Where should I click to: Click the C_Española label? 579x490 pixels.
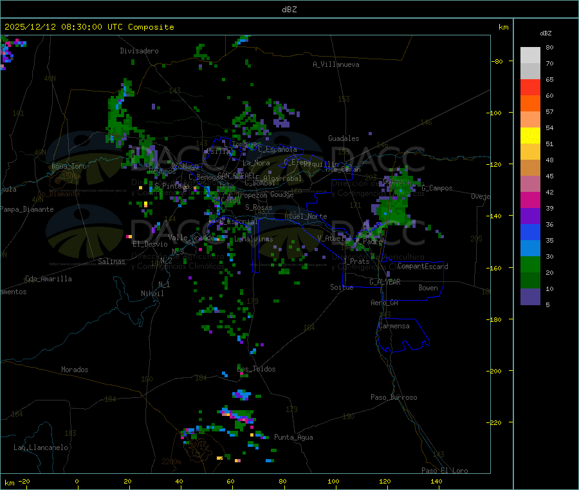(277, 149)
